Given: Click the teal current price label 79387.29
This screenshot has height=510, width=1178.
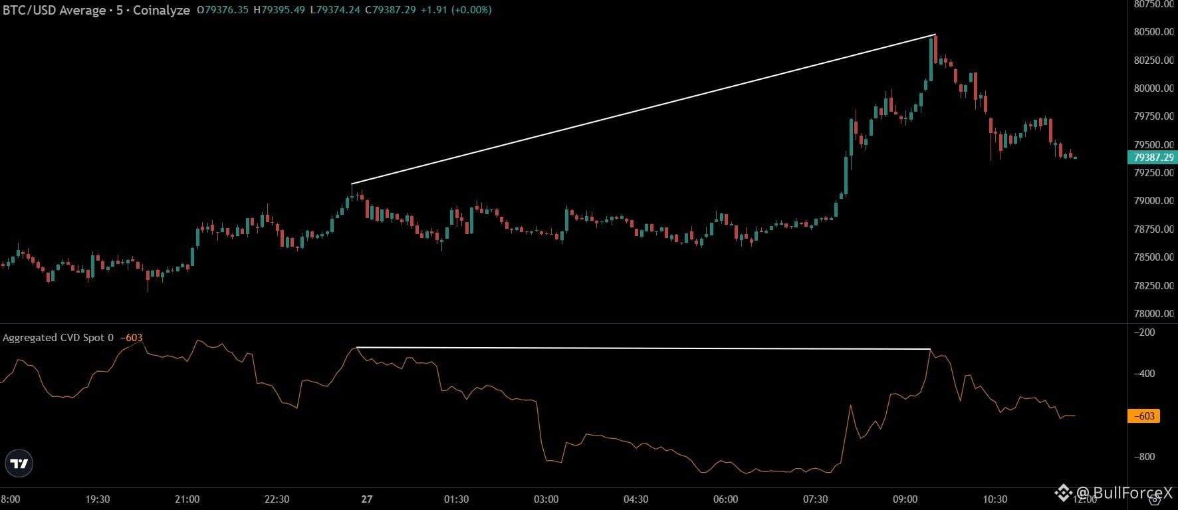Looking at the screenshot, I should point(1153,158).
